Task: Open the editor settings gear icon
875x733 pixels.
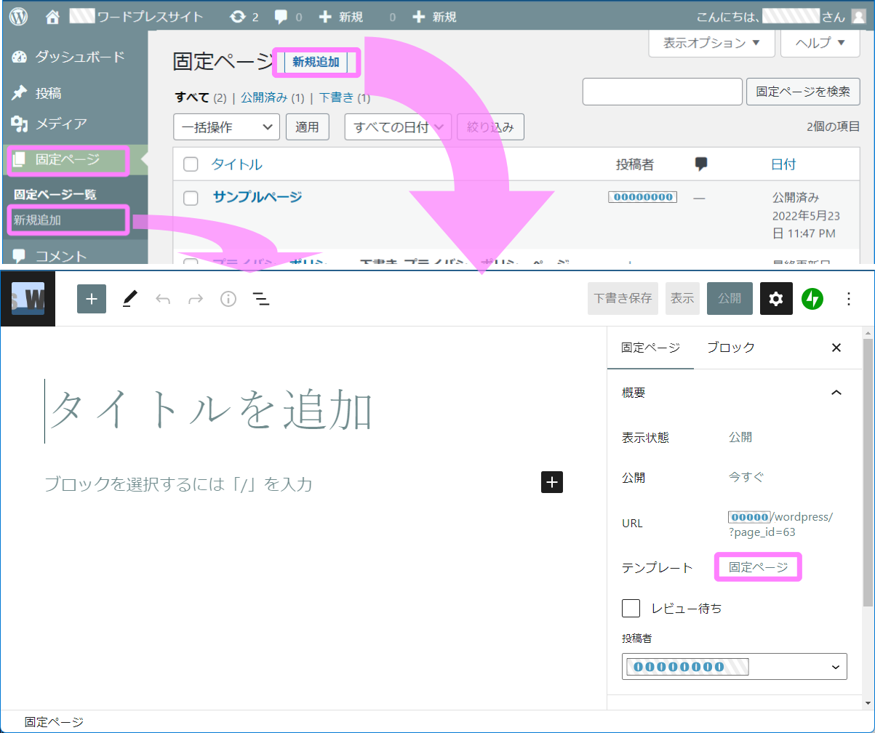Action: pos(775,298)
